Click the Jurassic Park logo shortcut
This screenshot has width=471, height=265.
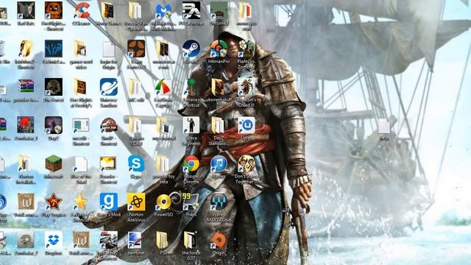coord(108,125)
